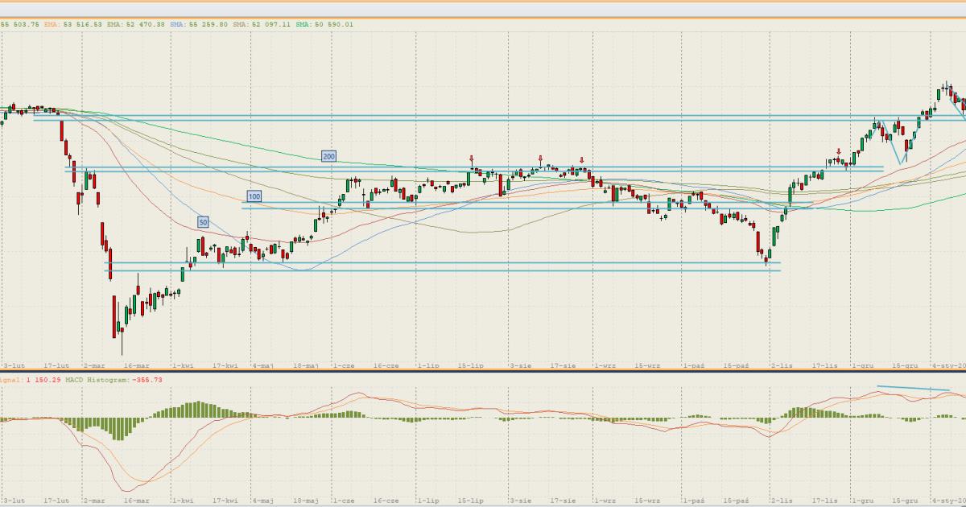Click 16-mar date on price chart time axis

pos(135,365)
